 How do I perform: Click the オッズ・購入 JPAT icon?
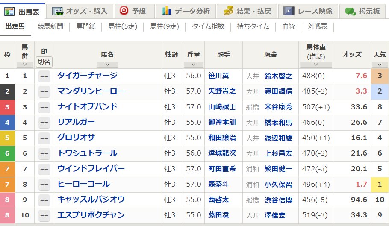tap(57, 11)
